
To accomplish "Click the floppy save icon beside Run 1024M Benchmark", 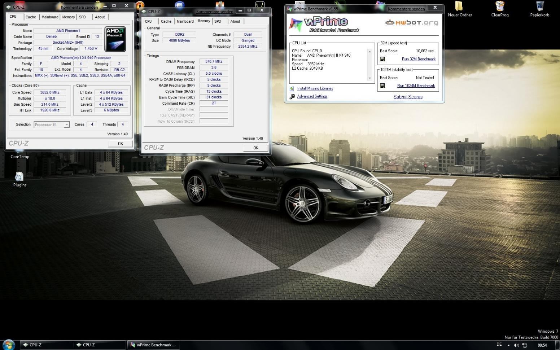I will point(382,86).
